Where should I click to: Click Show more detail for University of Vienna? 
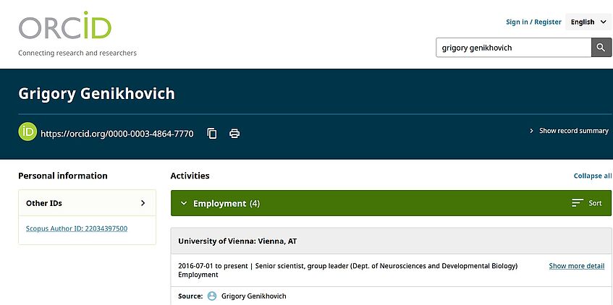[x=576, y=266]
